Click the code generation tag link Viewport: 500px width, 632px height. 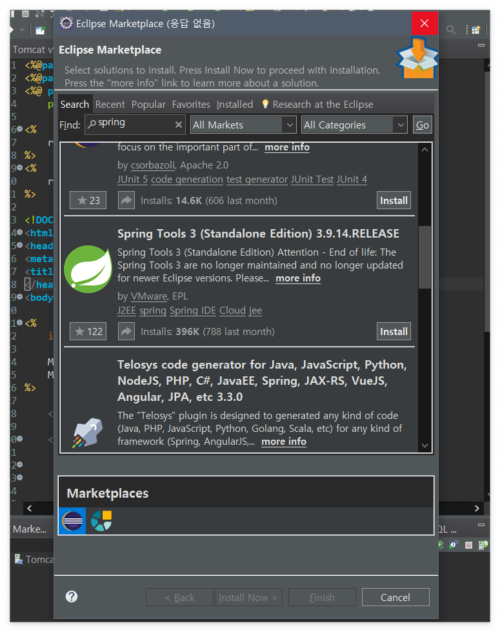click(x=187, y=179)
